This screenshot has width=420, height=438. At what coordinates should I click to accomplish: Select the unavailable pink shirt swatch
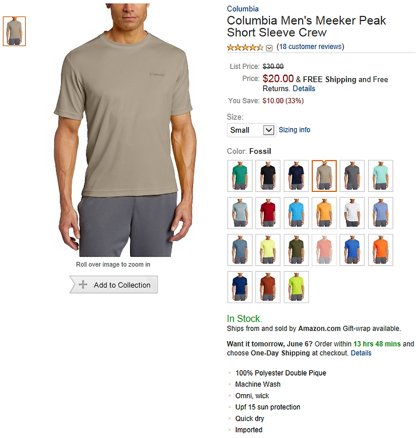324,250
